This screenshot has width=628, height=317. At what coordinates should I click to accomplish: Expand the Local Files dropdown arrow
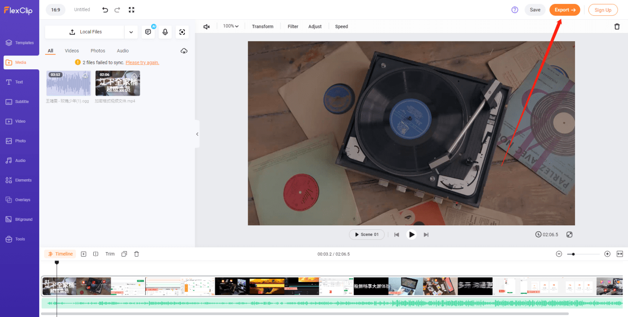click(x=131, y=32)
